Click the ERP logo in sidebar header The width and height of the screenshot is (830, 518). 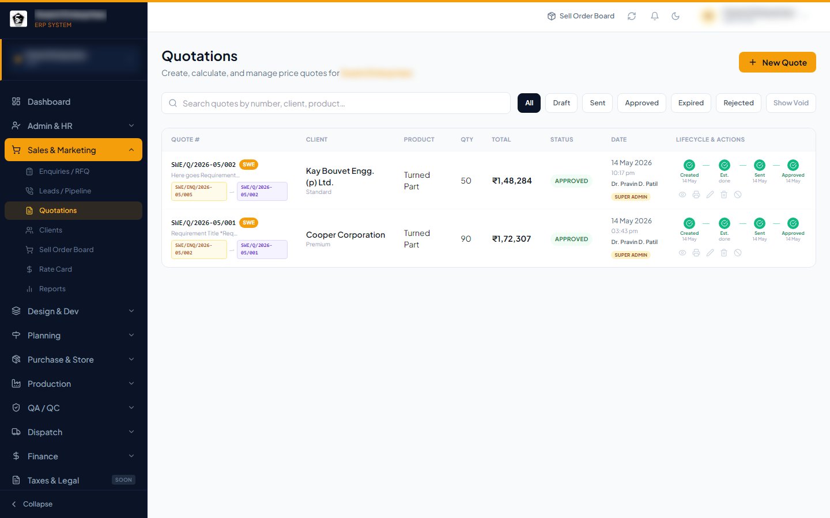coord(18,19)
